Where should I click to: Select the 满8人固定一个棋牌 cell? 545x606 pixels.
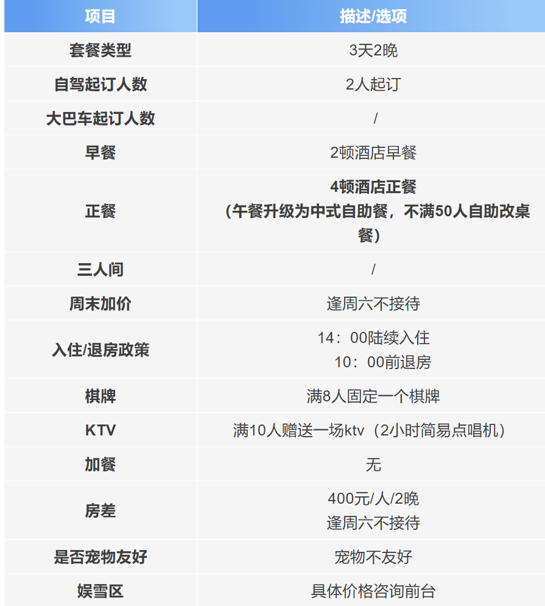373,396
